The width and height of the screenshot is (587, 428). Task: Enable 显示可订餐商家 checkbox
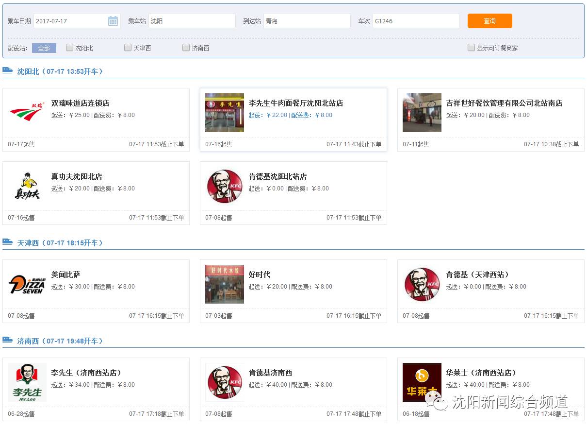tap(471, 48)
